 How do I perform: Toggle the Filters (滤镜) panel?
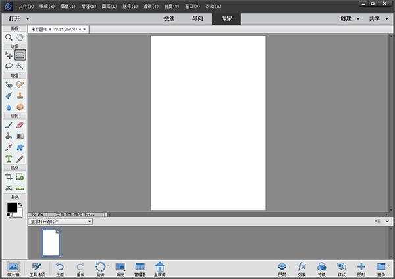pyautogui.click(x=322, y=269)
